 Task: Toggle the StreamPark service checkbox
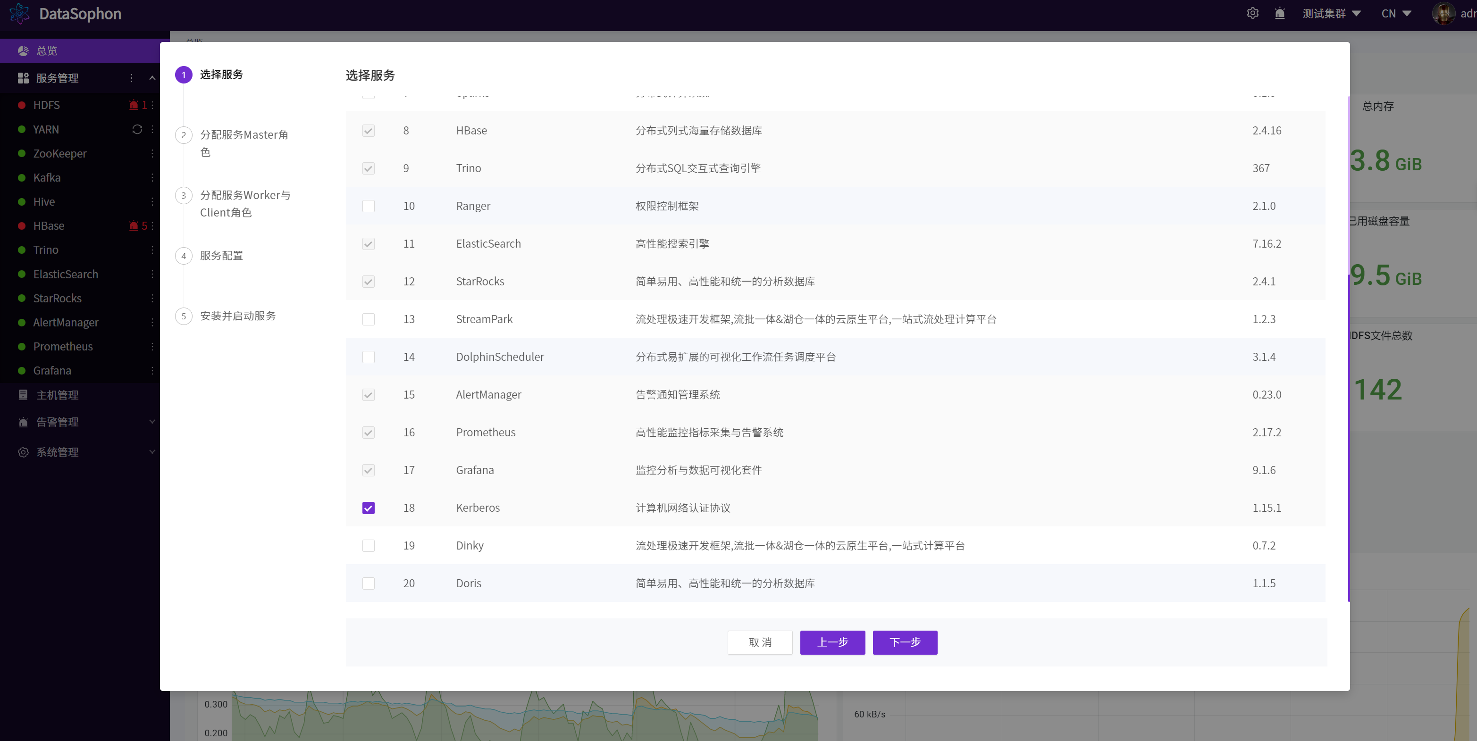(x=369, y=319)
